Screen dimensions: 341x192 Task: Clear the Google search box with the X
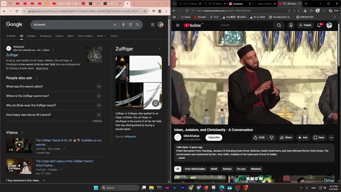tap(115, 25)
